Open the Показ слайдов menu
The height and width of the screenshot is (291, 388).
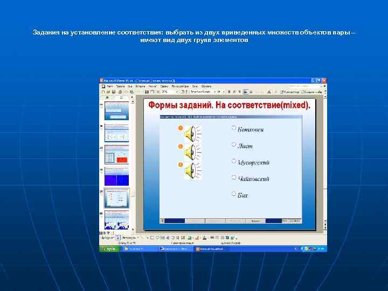[x=180, y=86]
